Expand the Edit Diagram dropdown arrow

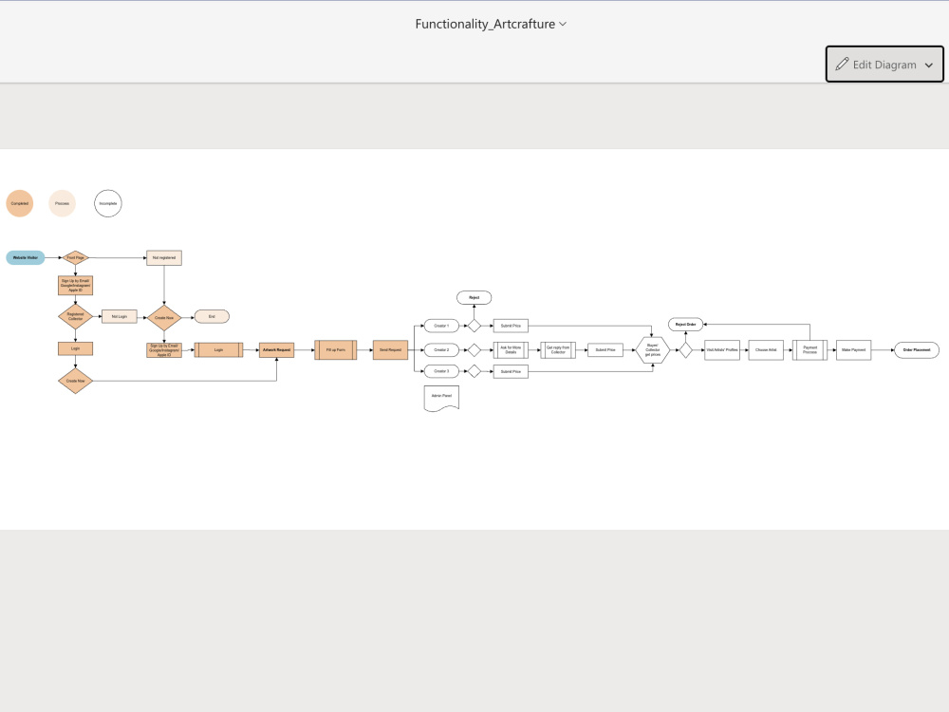pos(928,65)
